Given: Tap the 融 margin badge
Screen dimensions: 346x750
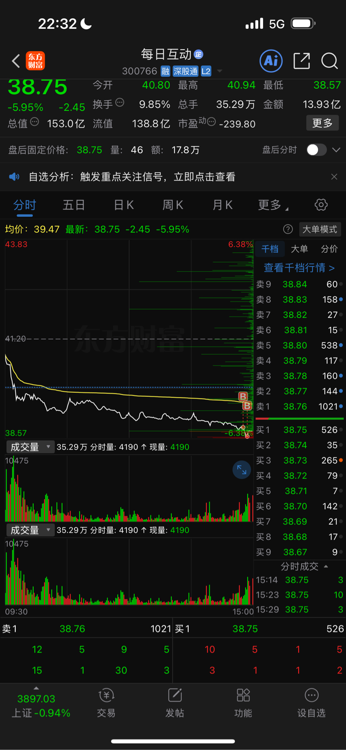Looking at the screenshot, I should [x=165, y=71].
